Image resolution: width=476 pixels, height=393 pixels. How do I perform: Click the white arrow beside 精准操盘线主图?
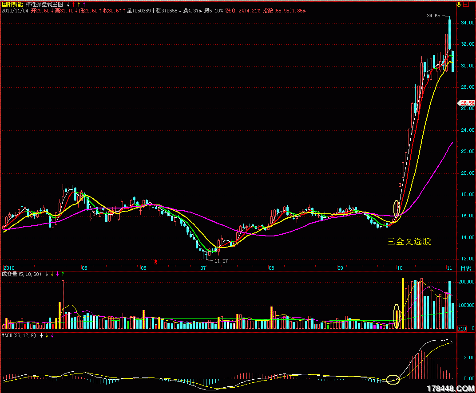(68, 4)
